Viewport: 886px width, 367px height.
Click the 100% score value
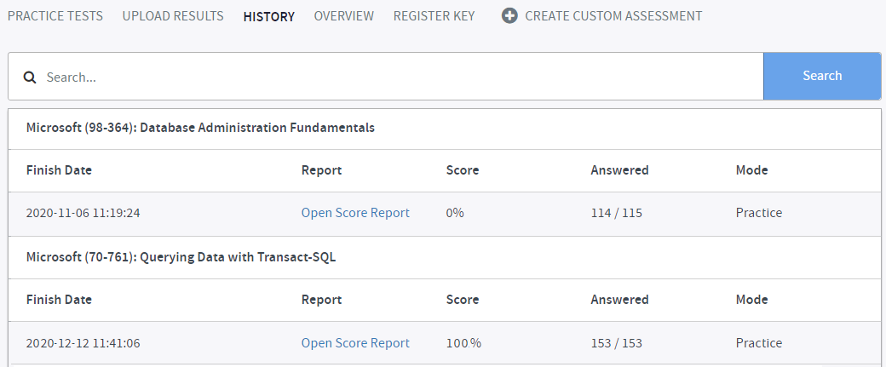[464, 342]
